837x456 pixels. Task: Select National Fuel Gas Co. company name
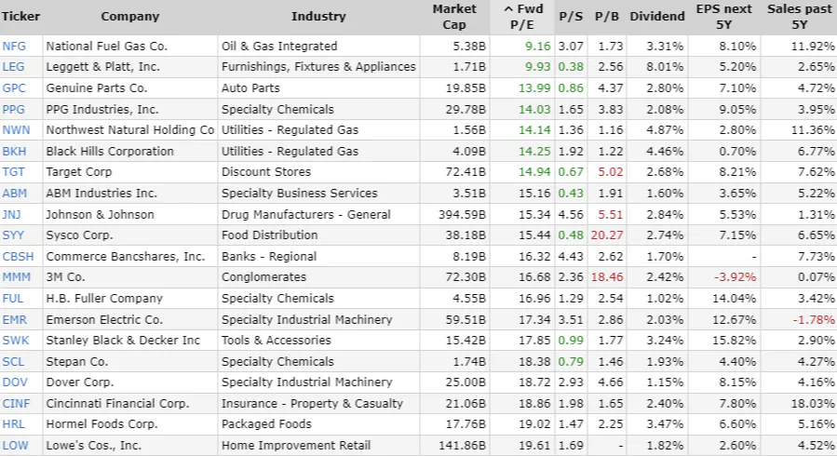[x=107, y=47]
